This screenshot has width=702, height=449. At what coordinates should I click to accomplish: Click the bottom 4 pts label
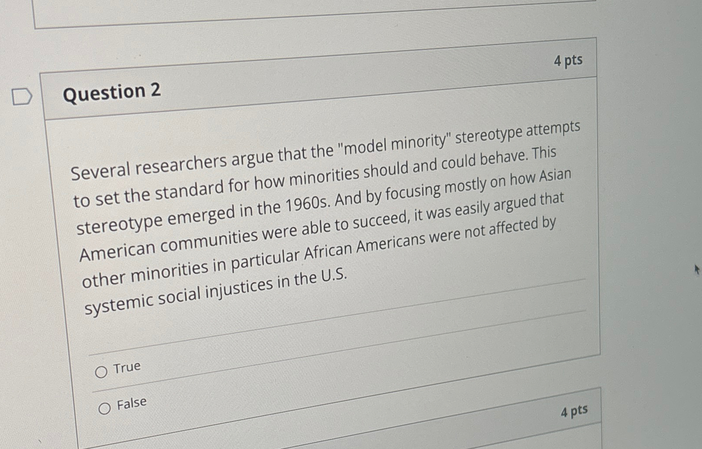[574, 411]
